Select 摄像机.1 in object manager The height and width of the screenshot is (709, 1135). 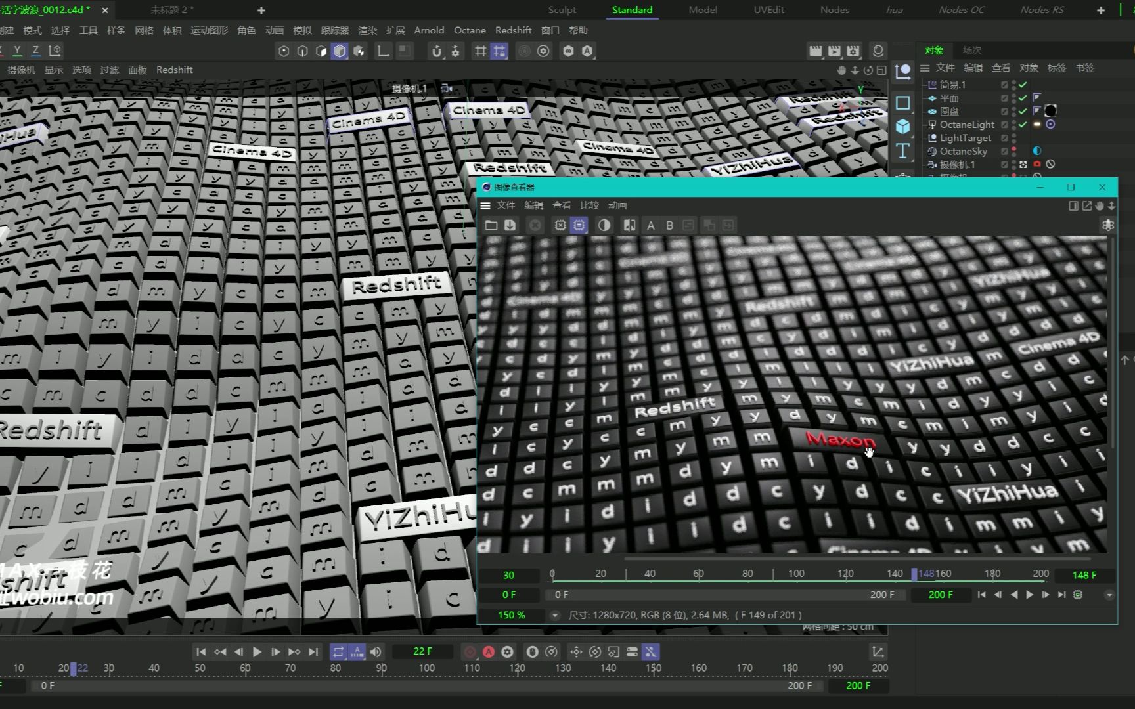958,165
